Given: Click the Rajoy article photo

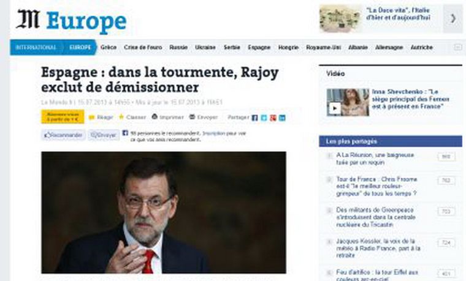Looking at the screenshot, I should click(164, 212).
